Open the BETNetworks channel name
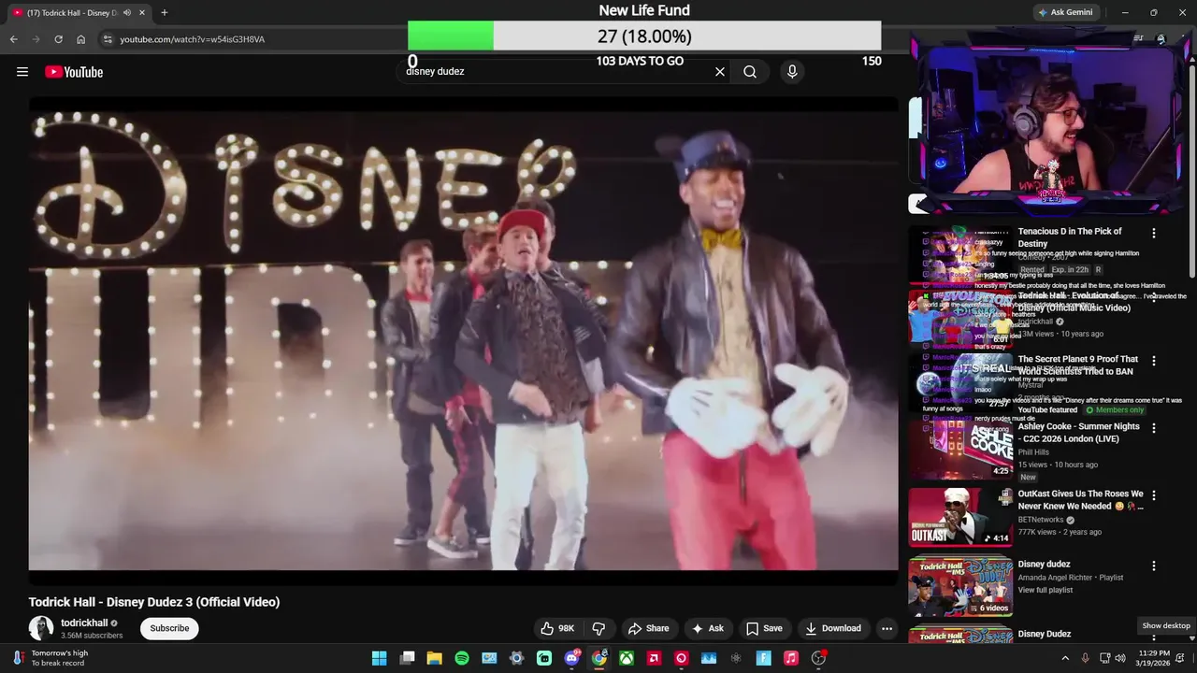Viewport: 1197px width, 673px height. coord(1041,520)
